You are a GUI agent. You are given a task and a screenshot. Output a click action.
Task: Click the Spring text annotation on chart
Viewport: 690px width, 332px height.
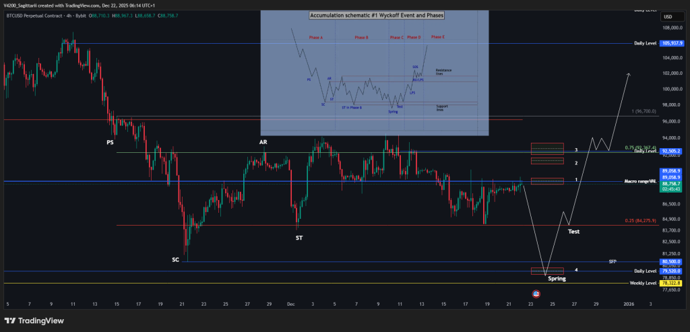(x=557, y=278)
